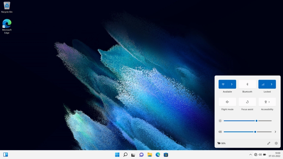Enable Flight mode
Screen dimensions: 283x159
pos(227,102)
